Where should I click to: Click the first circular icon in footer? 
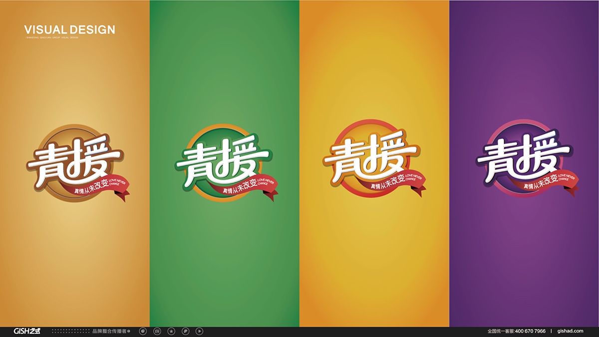pyautogui.click(x=143, y=331)
